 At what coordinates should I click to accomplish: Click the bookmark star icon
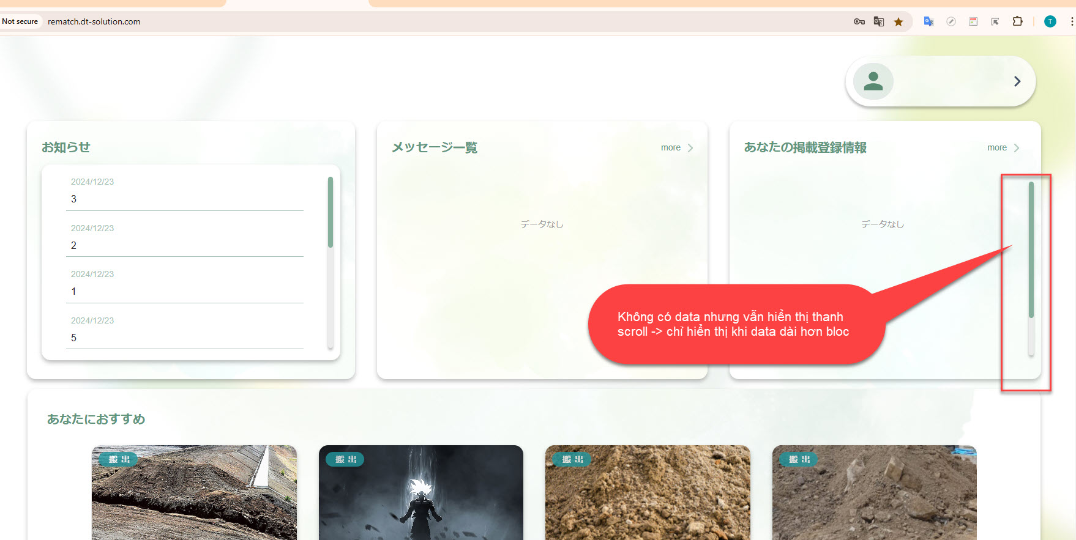click(x=899, y=22)
